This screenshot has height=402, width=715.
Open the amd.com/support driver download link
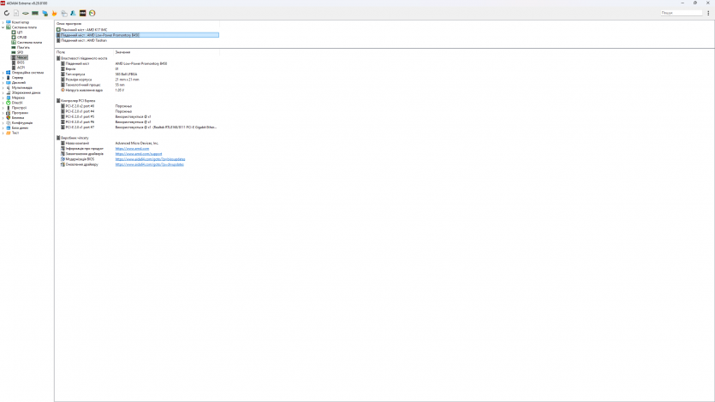(132, 154)
